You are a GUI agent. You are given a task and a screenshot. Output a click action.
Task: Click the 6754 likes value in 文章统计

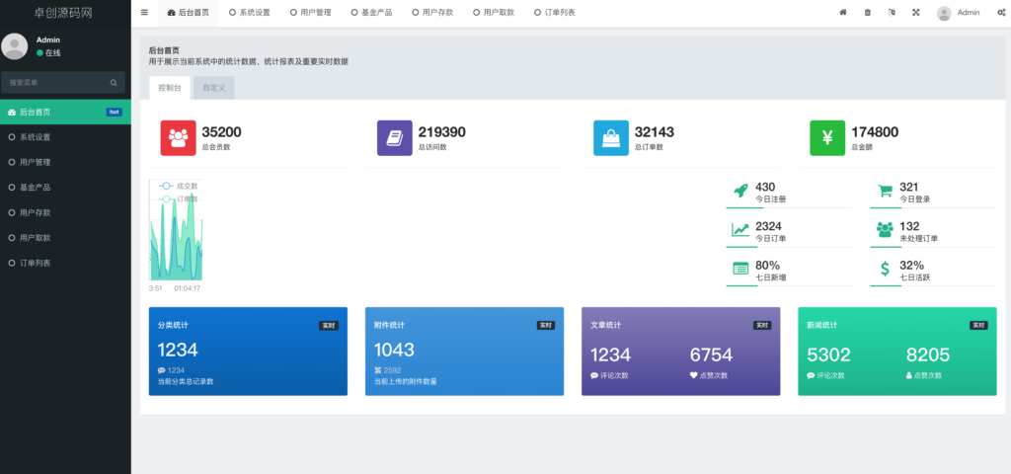click(711, 355)
